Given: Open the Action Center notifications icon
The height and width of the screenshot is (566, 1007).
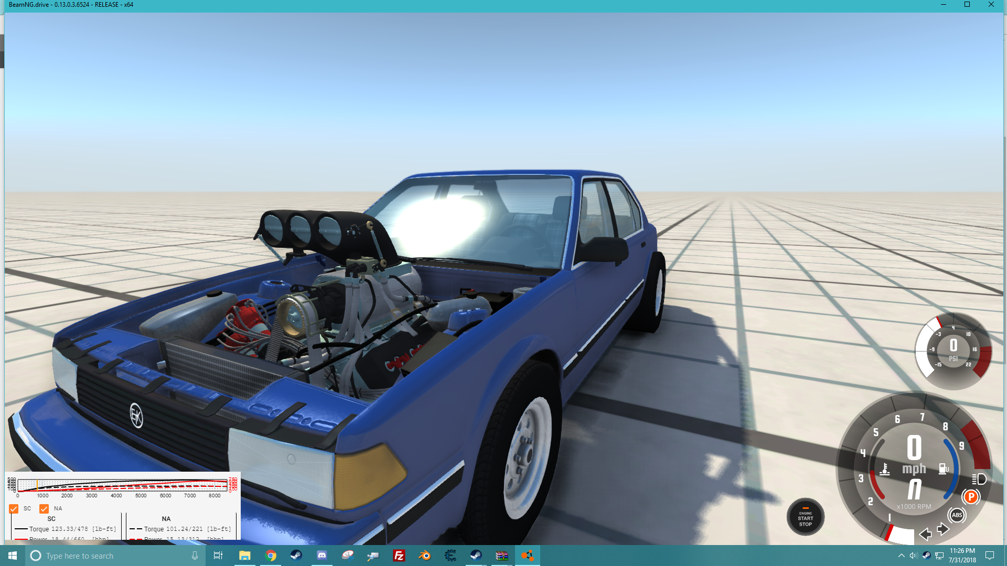Looking at the screenshot, I should click(x=990, y=556).
